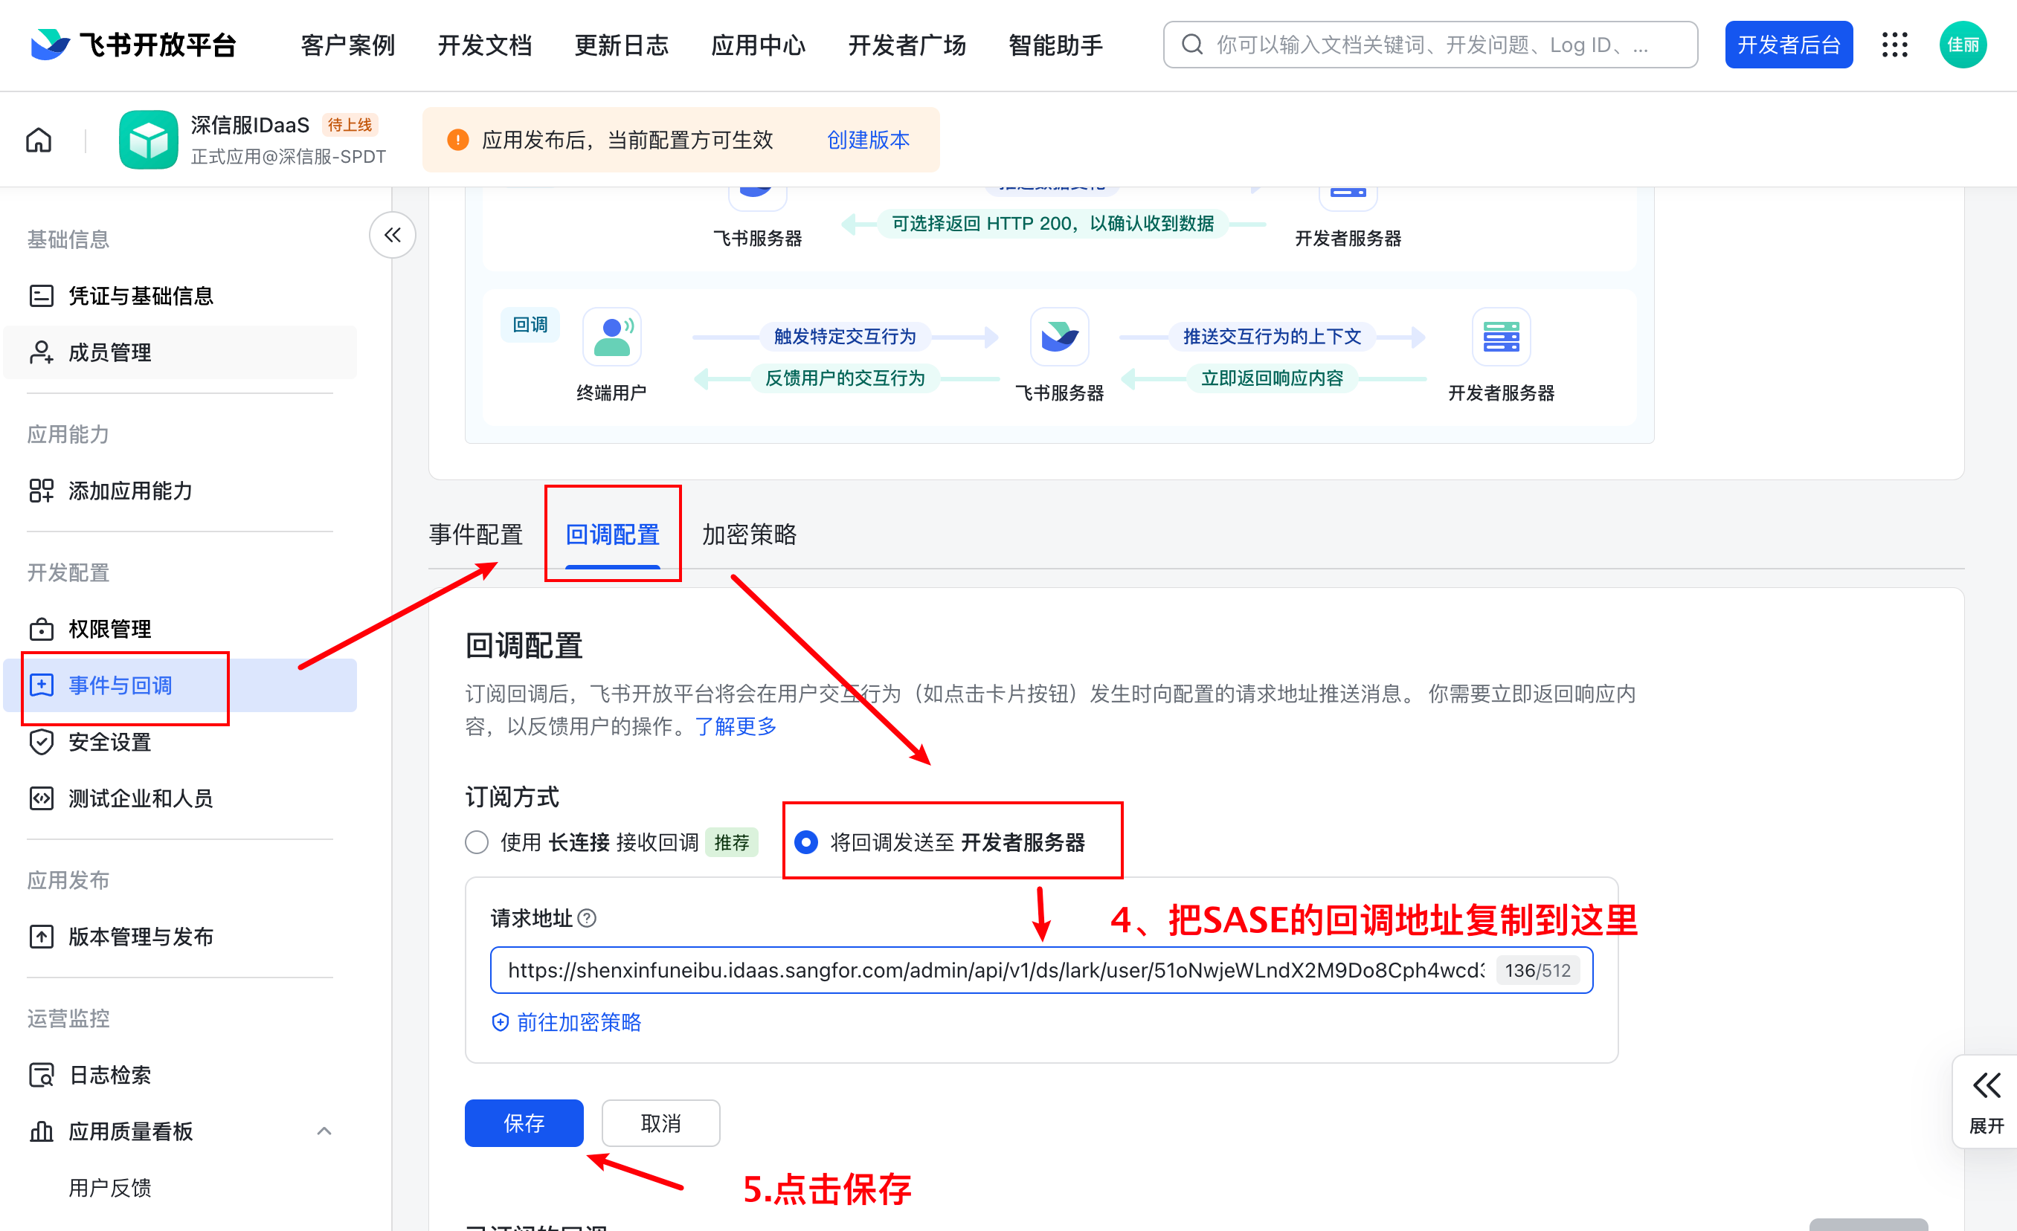This screenshot has height=1231, width=2017.
Task: Click the top documentation search box
Action: (1429, 44)
